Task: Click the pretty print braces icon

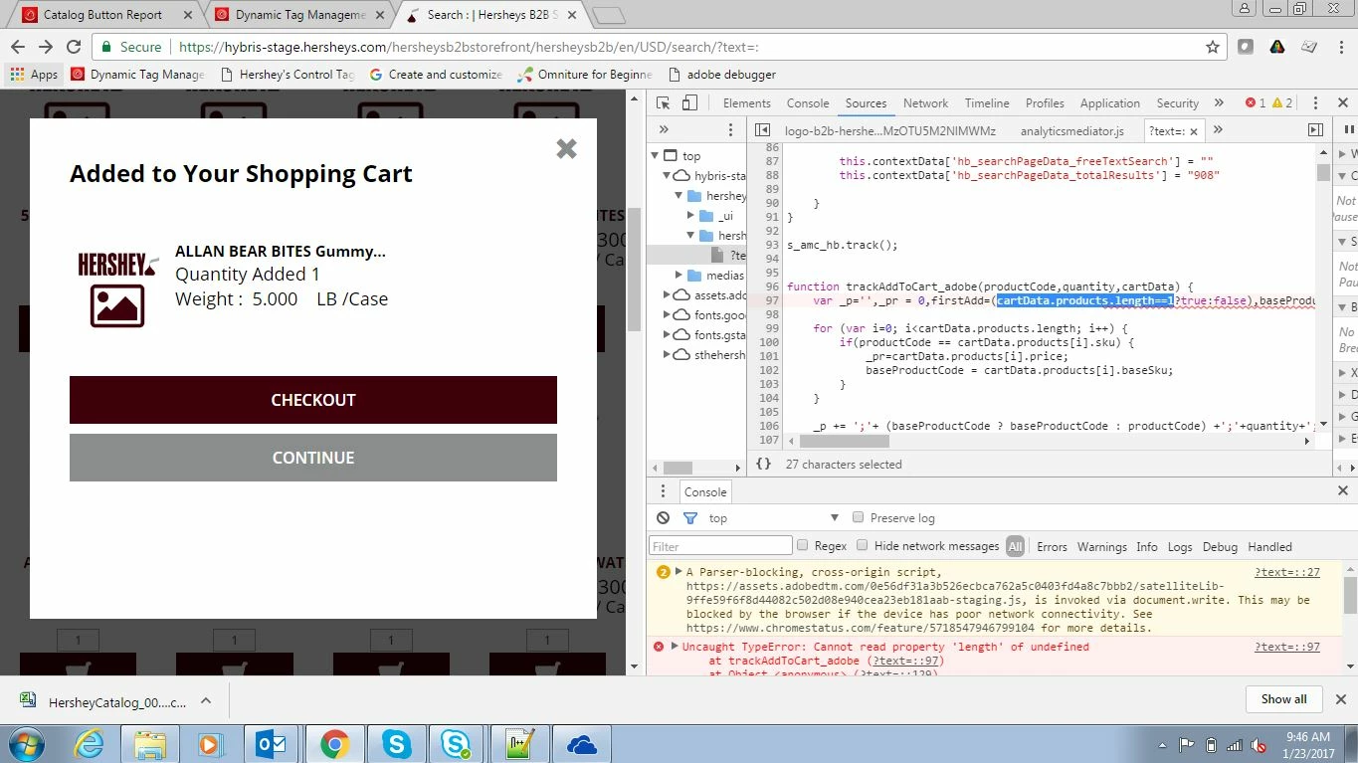Action: click(763, 464)
